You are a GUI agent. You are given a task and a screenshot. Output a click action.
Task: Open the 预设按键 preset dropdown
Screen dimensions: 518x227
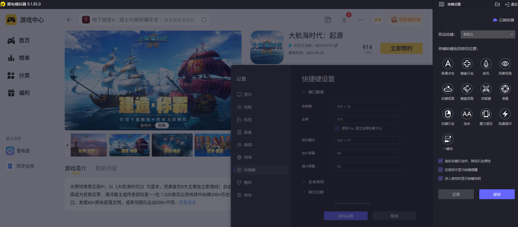pos(488,34)
